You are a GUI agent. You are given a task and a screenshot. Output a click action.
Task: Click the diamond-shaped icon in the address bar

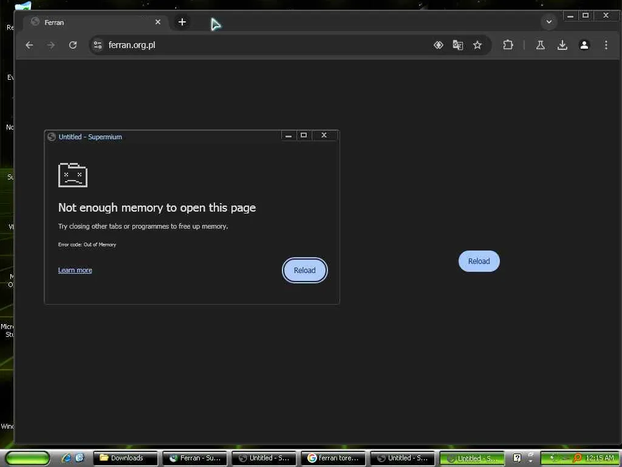439,45
